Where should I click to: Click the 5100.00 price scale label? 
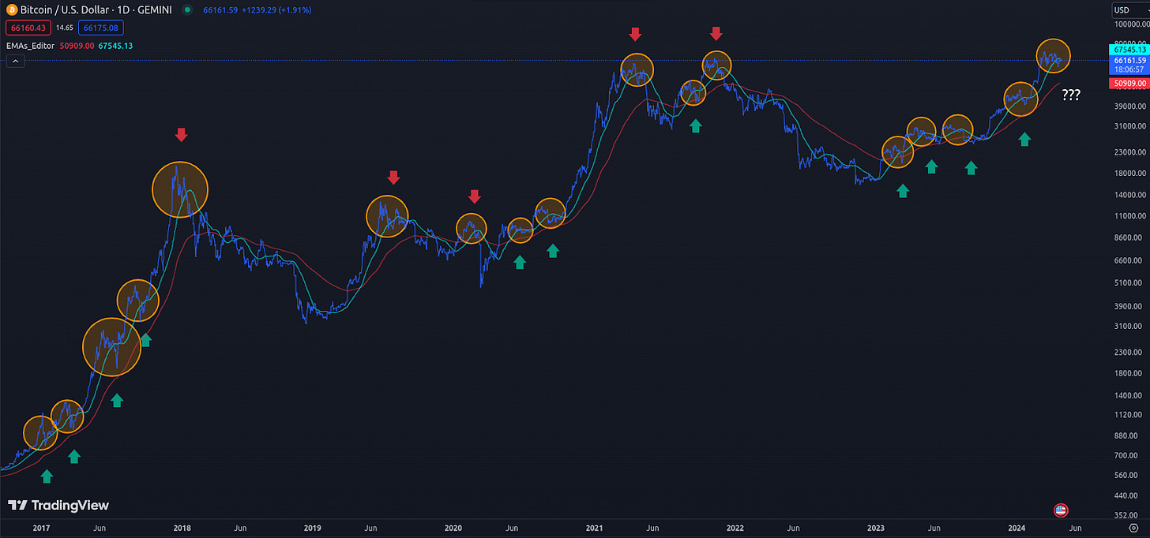point(1126,282)
